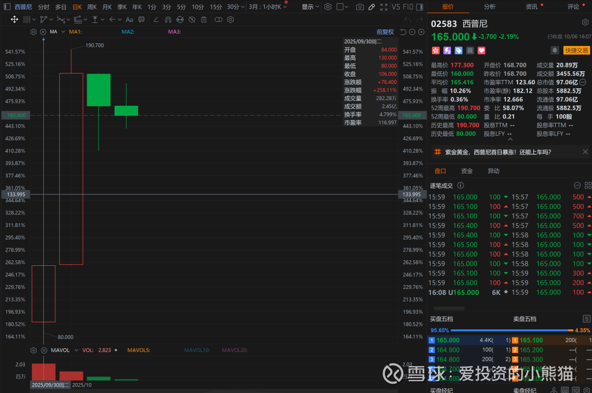Select the 5分 interval

(181, 7)
